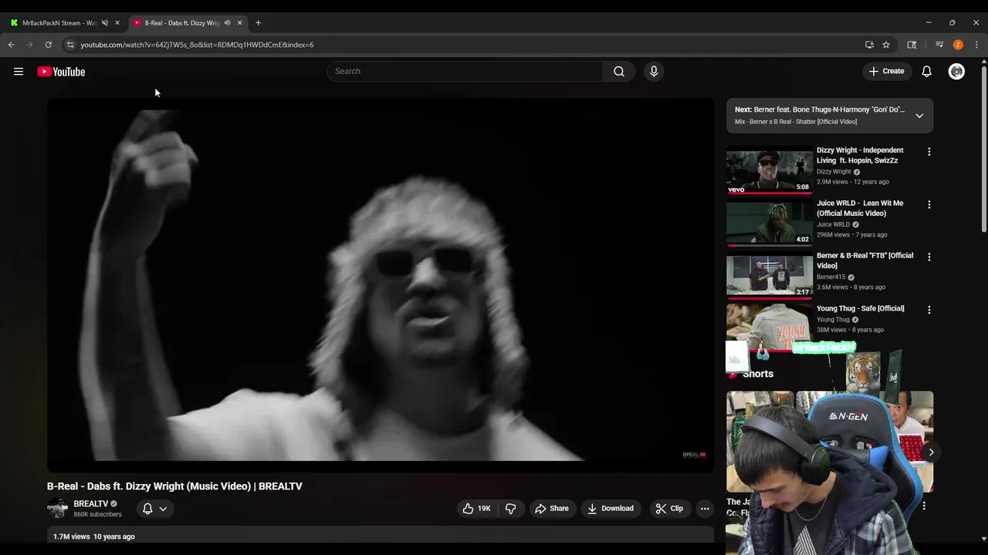Screen dimensions: 988x555
Task: Open options for Juice WRLD Lean Wit Me
Action: 929,205
